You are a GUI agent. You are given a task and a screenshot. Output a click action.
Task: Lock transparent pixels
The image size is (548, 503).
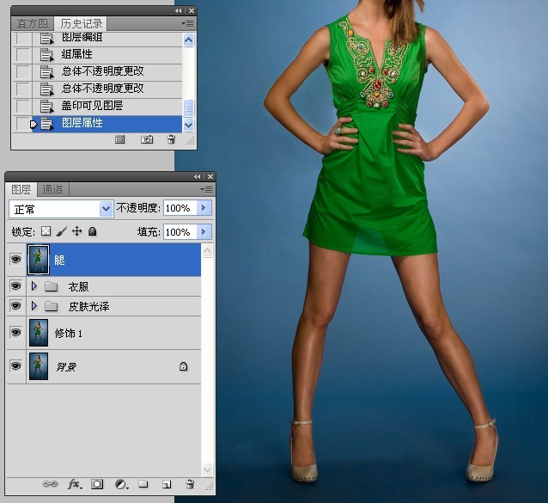click(46, 231)
